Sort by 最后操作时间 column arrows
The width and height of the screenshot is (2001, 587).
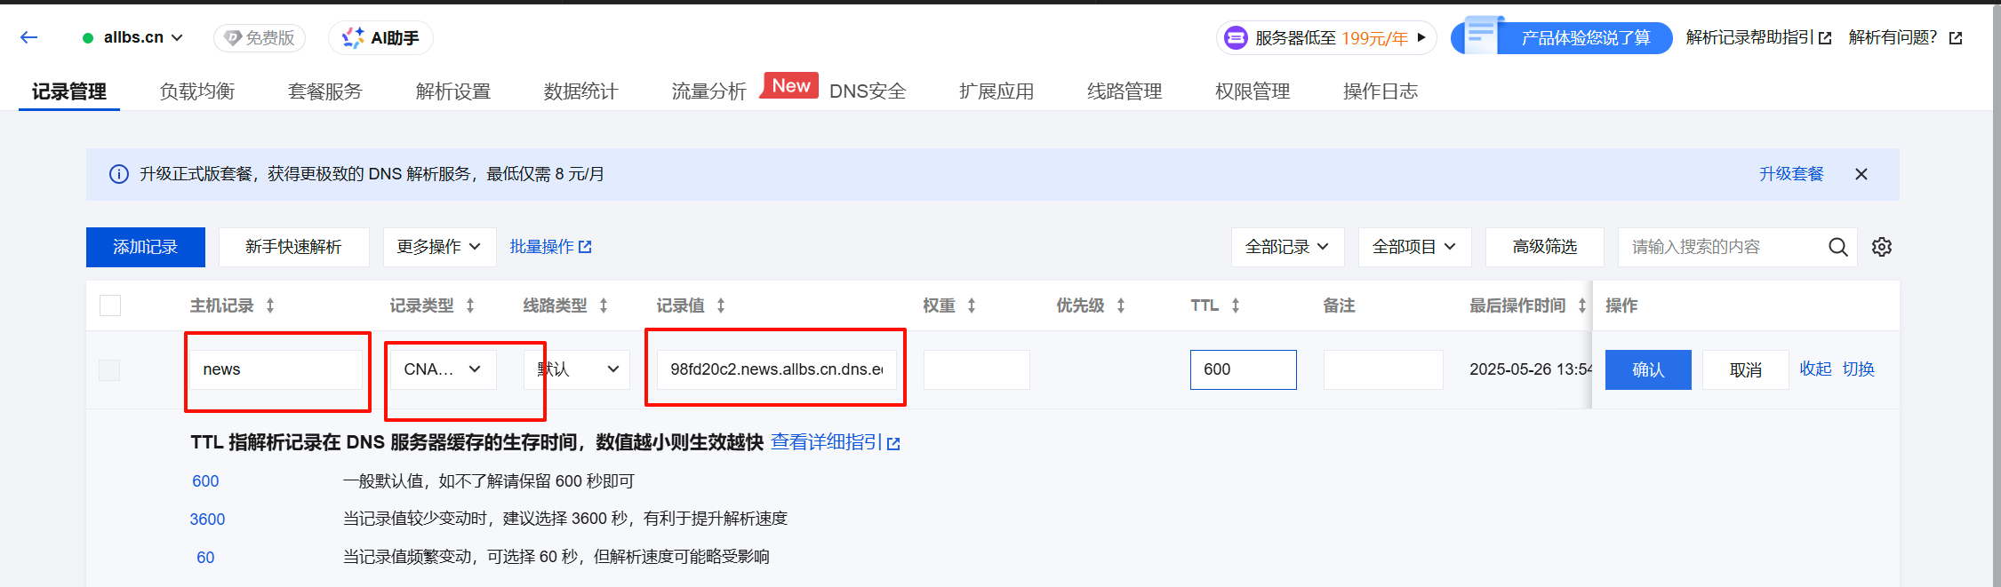tap(1582, 305)
